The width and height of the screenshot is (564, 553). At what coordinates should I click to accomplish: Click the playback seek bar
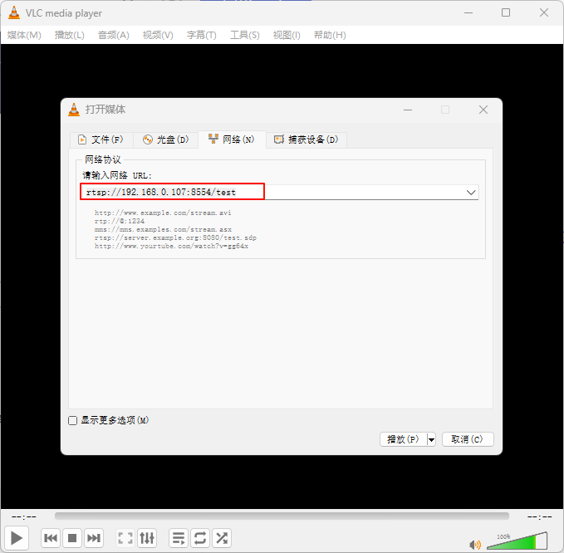tap(282, 516)
